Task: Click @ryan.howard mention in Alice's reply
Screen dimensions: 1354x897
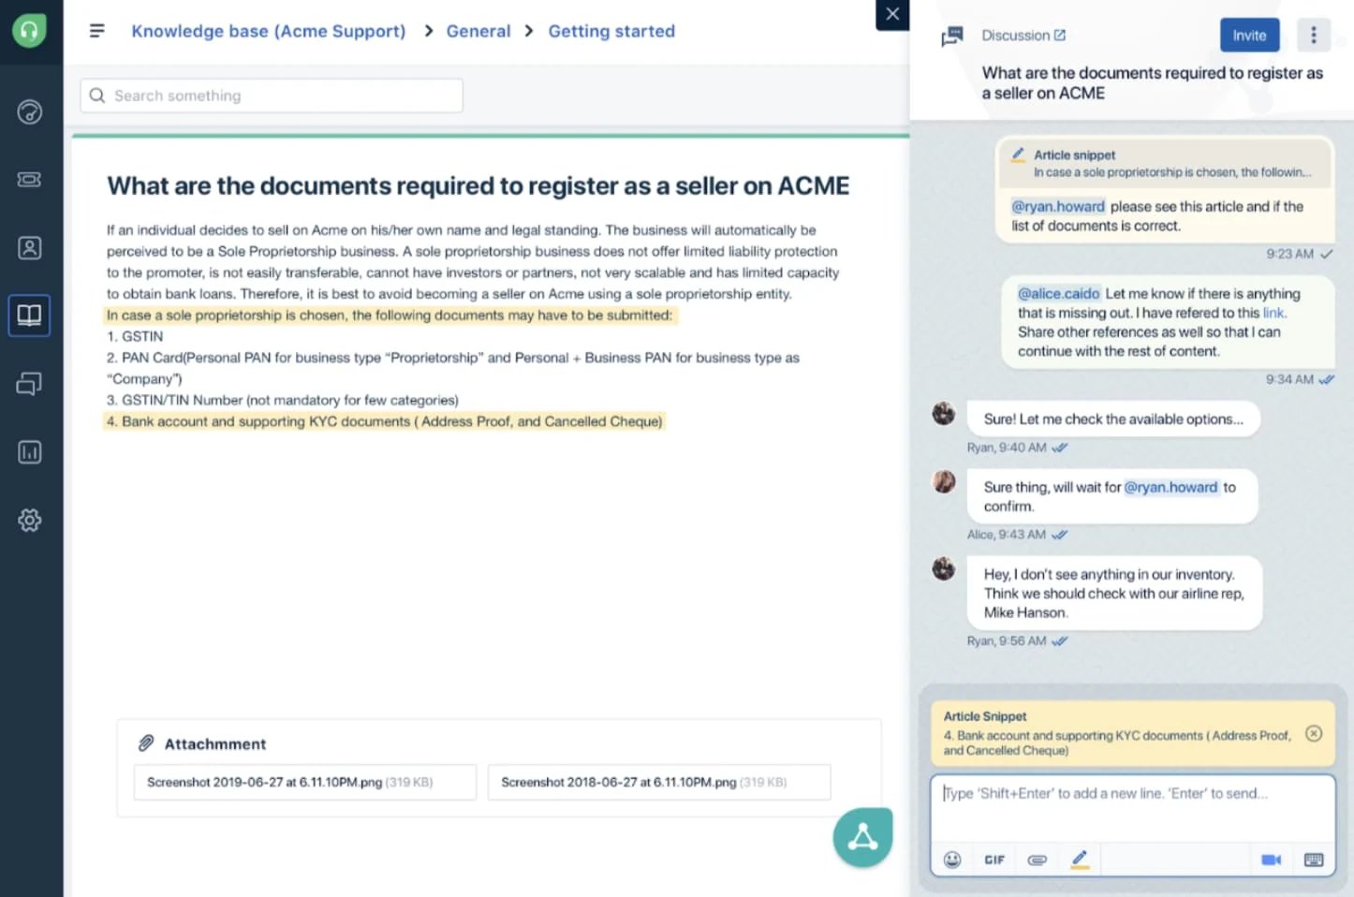Action: pyautogui.click(x=1170, y=487)
